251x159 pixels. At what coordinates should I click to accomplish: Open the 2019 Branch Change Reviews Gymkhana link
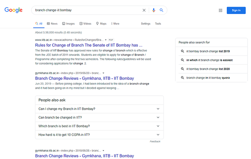pos(85,78)
